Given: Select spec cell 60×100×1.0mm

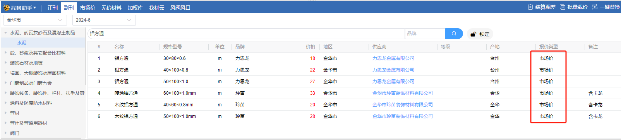Looking at the screenshot, I should pos(180,93).
